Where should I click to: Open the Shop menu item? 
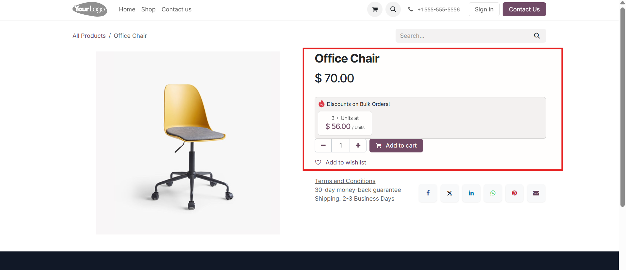[x=148, y=9]
